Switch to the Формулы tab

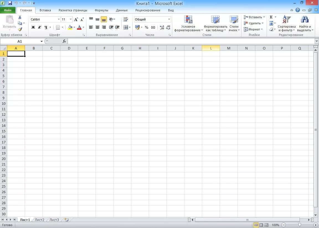click(101, 10)
